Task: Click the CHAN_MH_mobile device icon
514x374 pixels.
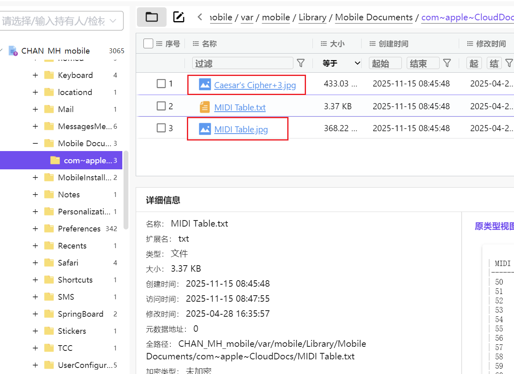Action: pos(13,51)
